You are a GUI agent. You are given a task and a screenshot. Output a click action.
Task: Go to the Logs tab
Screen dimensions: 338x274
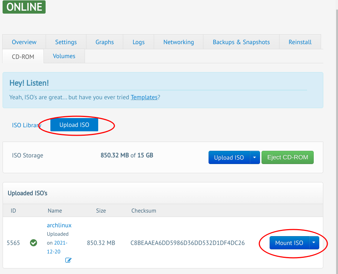click(x=138, y=42)
